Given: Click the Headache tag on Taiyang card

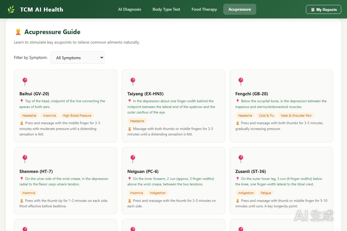Looking at the screenshot, I should tap(137, 121).
